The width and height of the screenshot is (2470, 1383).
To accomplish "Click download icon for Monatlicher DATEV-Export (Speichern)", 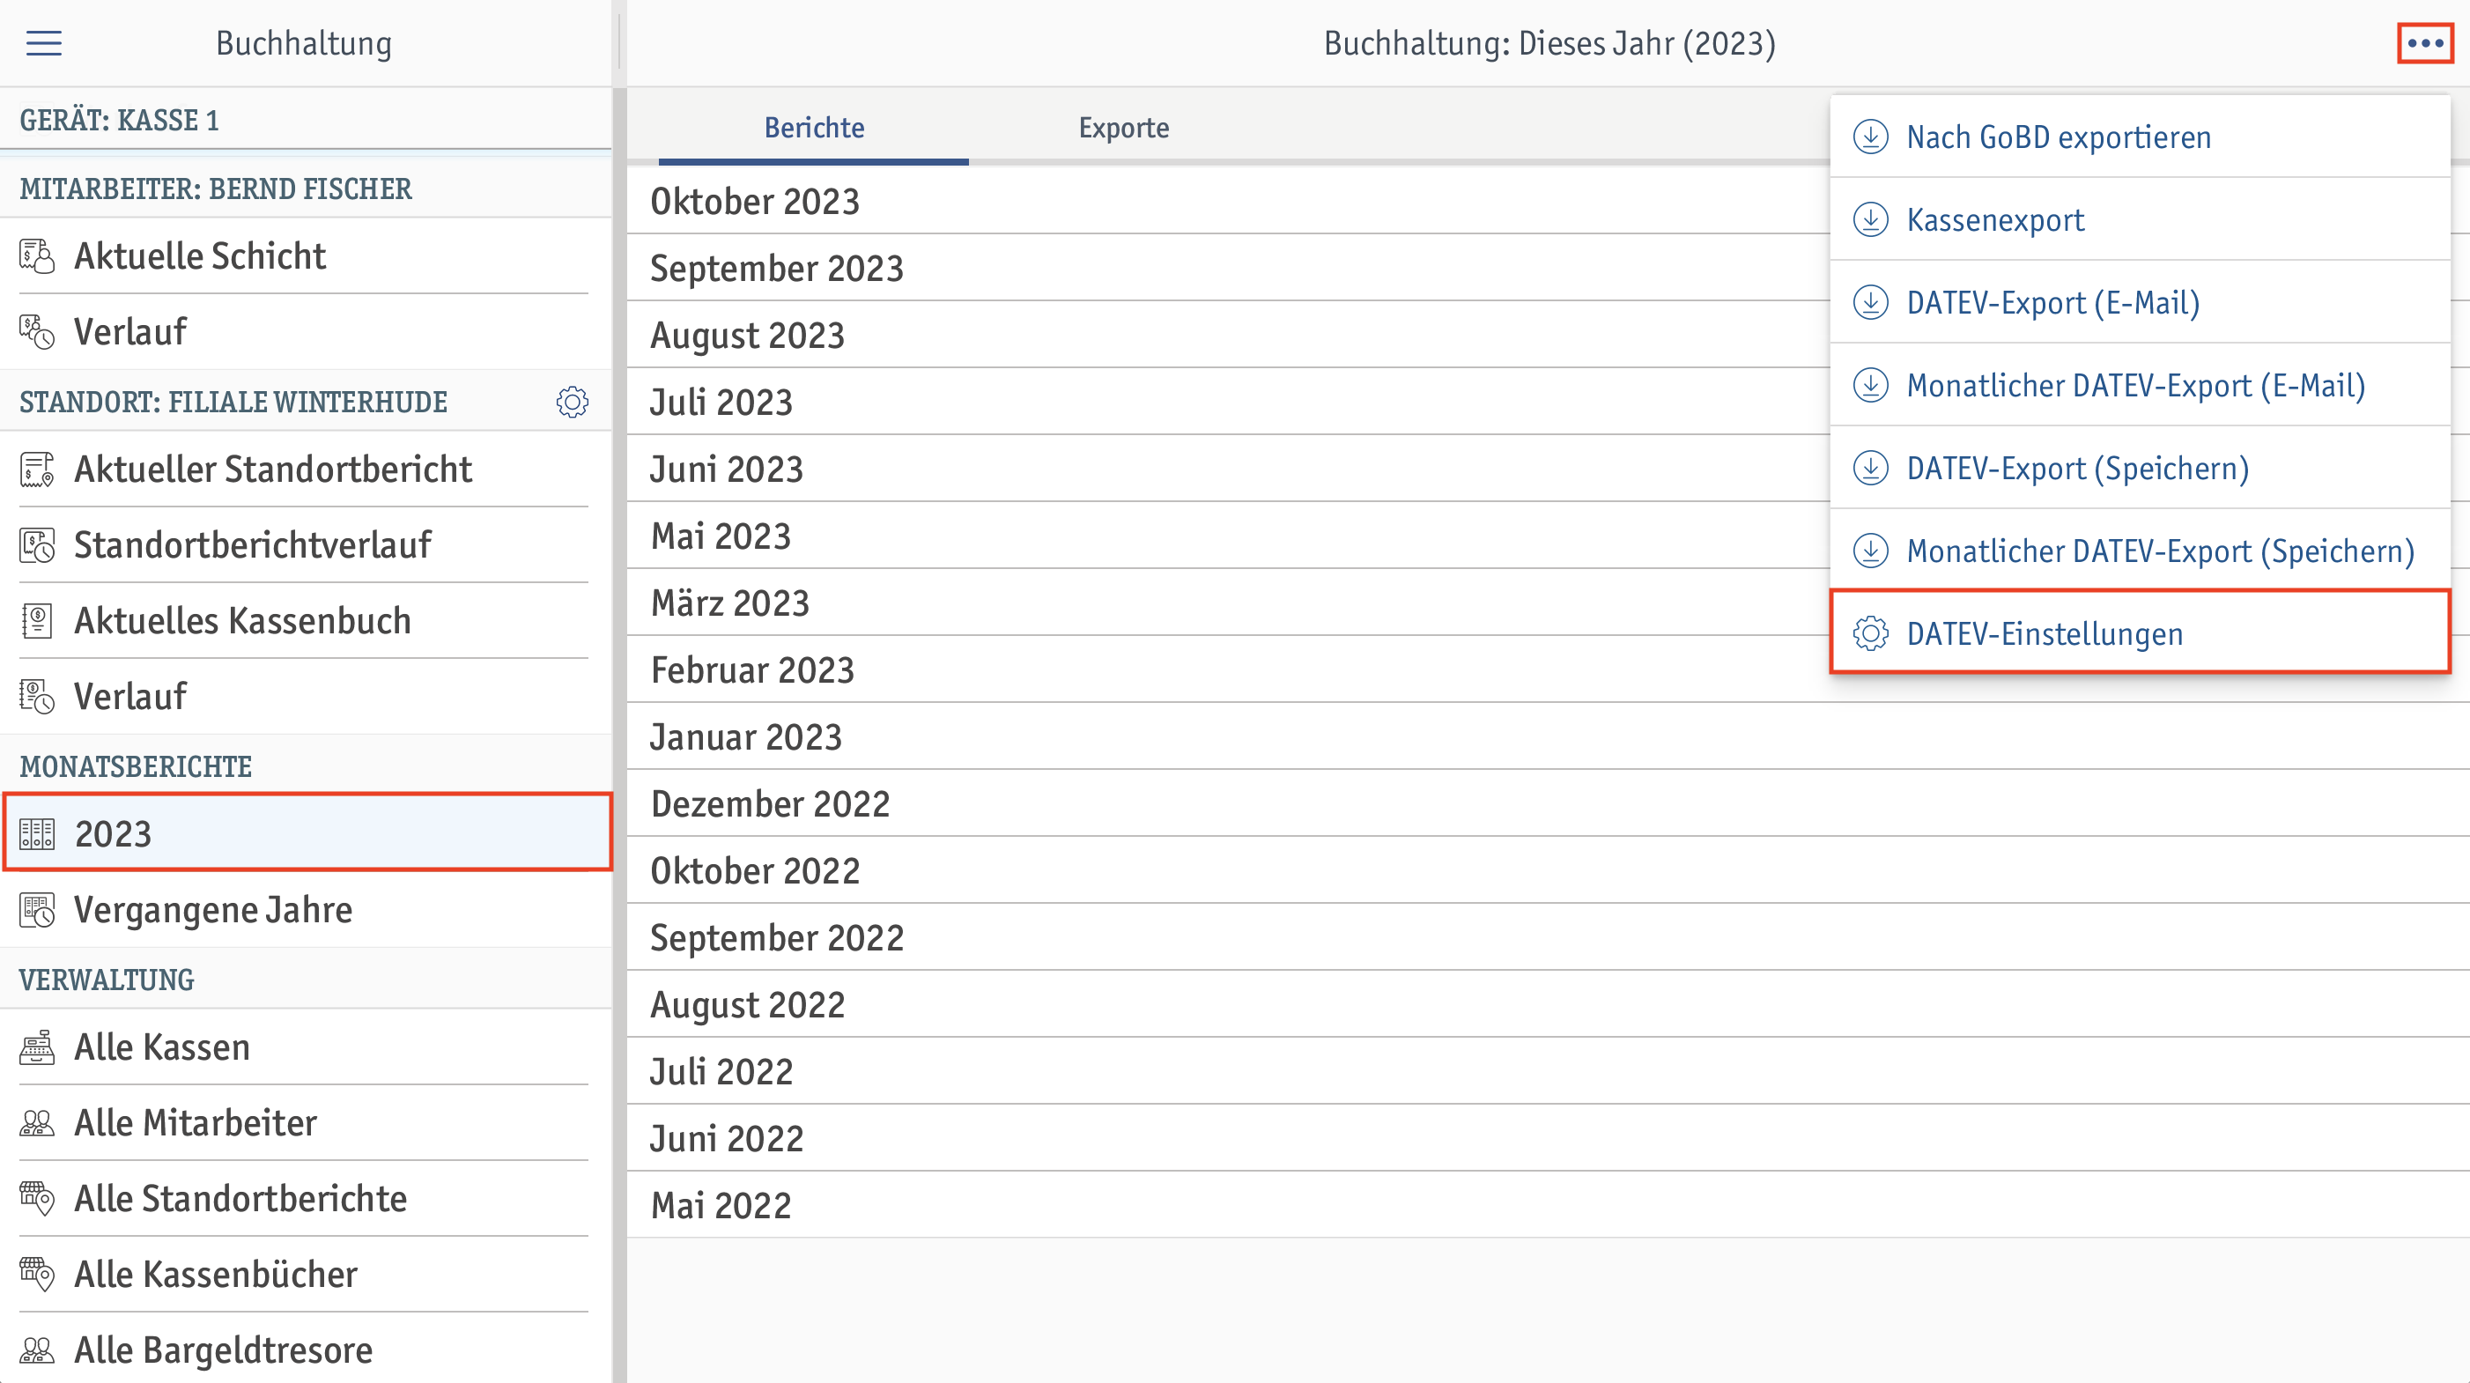I will (1871, 551).
